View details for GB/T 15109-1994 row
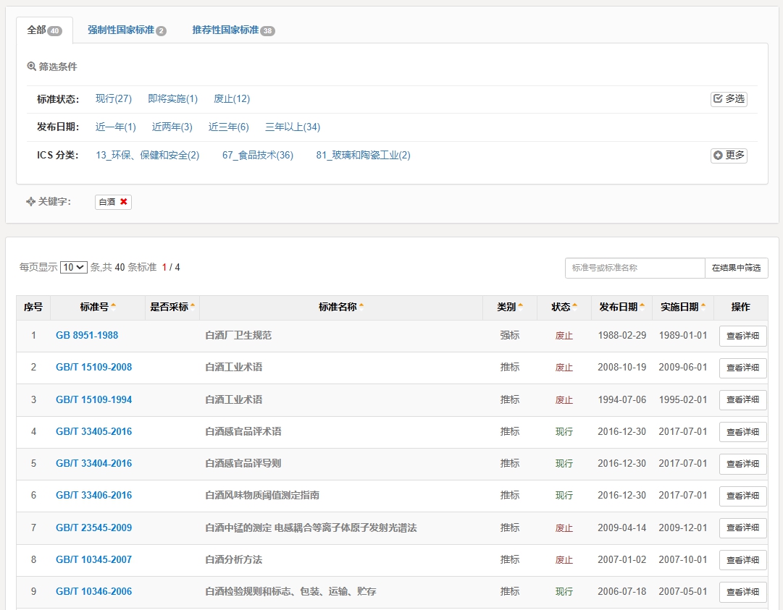The image size is (783, 610). (742, 399)
